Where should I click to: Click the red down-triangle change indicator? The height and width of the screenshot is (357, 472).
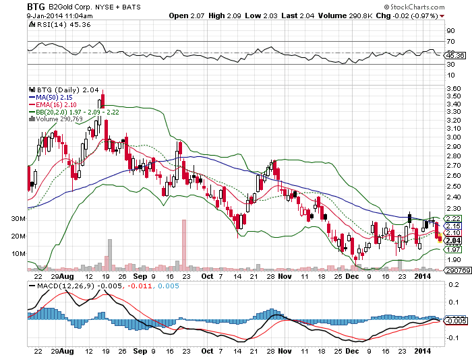point(442,16)
